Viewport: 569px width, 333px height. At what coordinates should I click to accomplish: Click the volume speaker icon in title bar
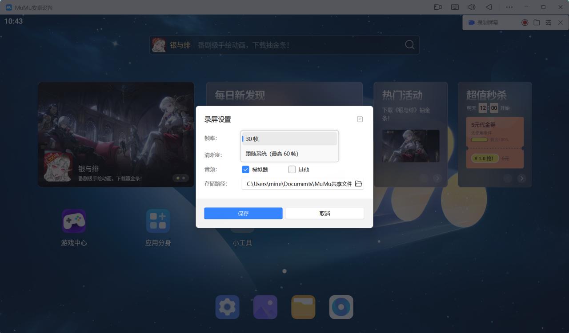pos(472,7)
